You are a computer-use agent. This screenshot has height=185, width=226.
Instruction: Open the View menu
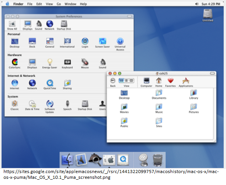49,4
